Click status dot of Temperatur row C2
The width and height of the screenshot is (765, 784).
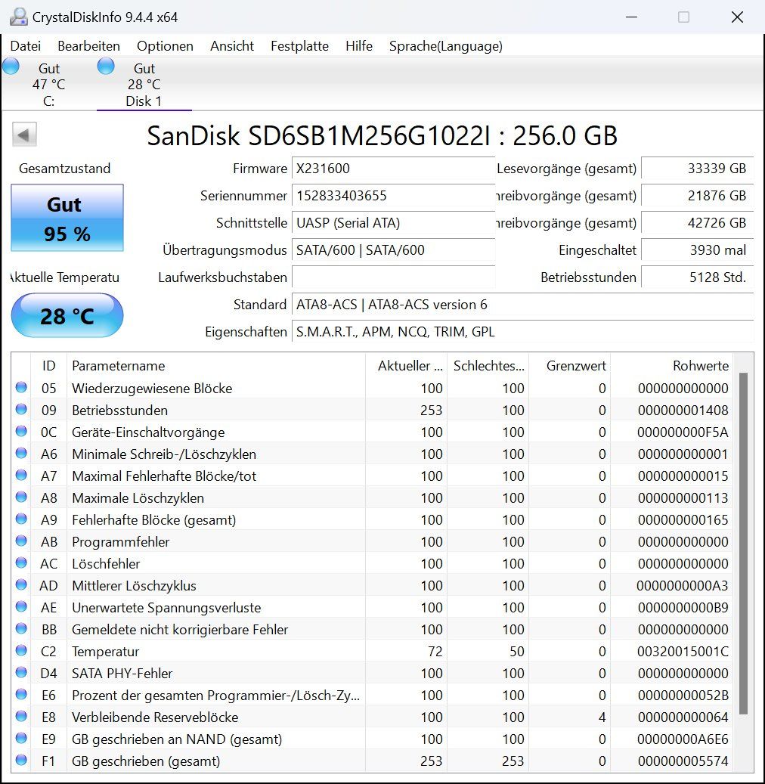click(x=21, y=650)
